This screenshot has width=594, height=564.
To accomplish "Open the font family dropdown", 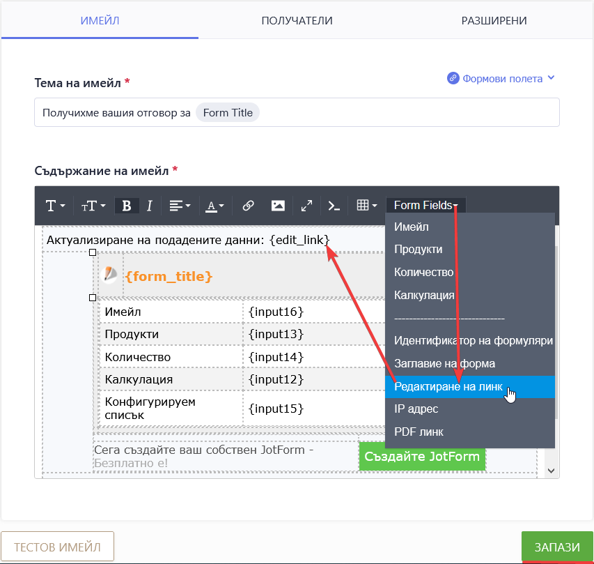I will point(55,206).
